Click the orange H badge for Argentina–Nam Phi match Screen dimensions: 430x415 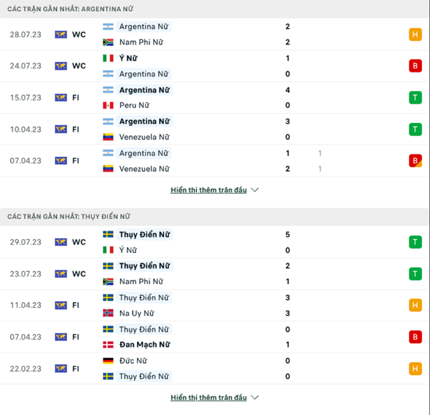click(415, 34)
